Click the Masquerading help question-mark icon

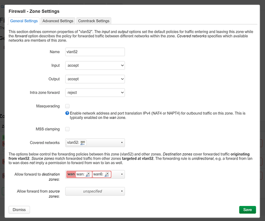pyautogui.click(x=67, y=113)
